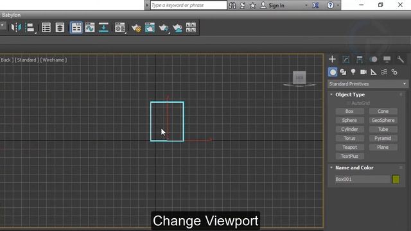Click the Plane primitive button
Screen dimensions: 411x231
point(383,147)
